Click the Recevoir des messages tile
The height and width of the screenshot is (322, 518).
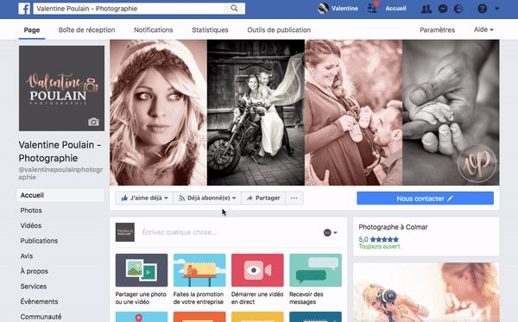(315, 280)
